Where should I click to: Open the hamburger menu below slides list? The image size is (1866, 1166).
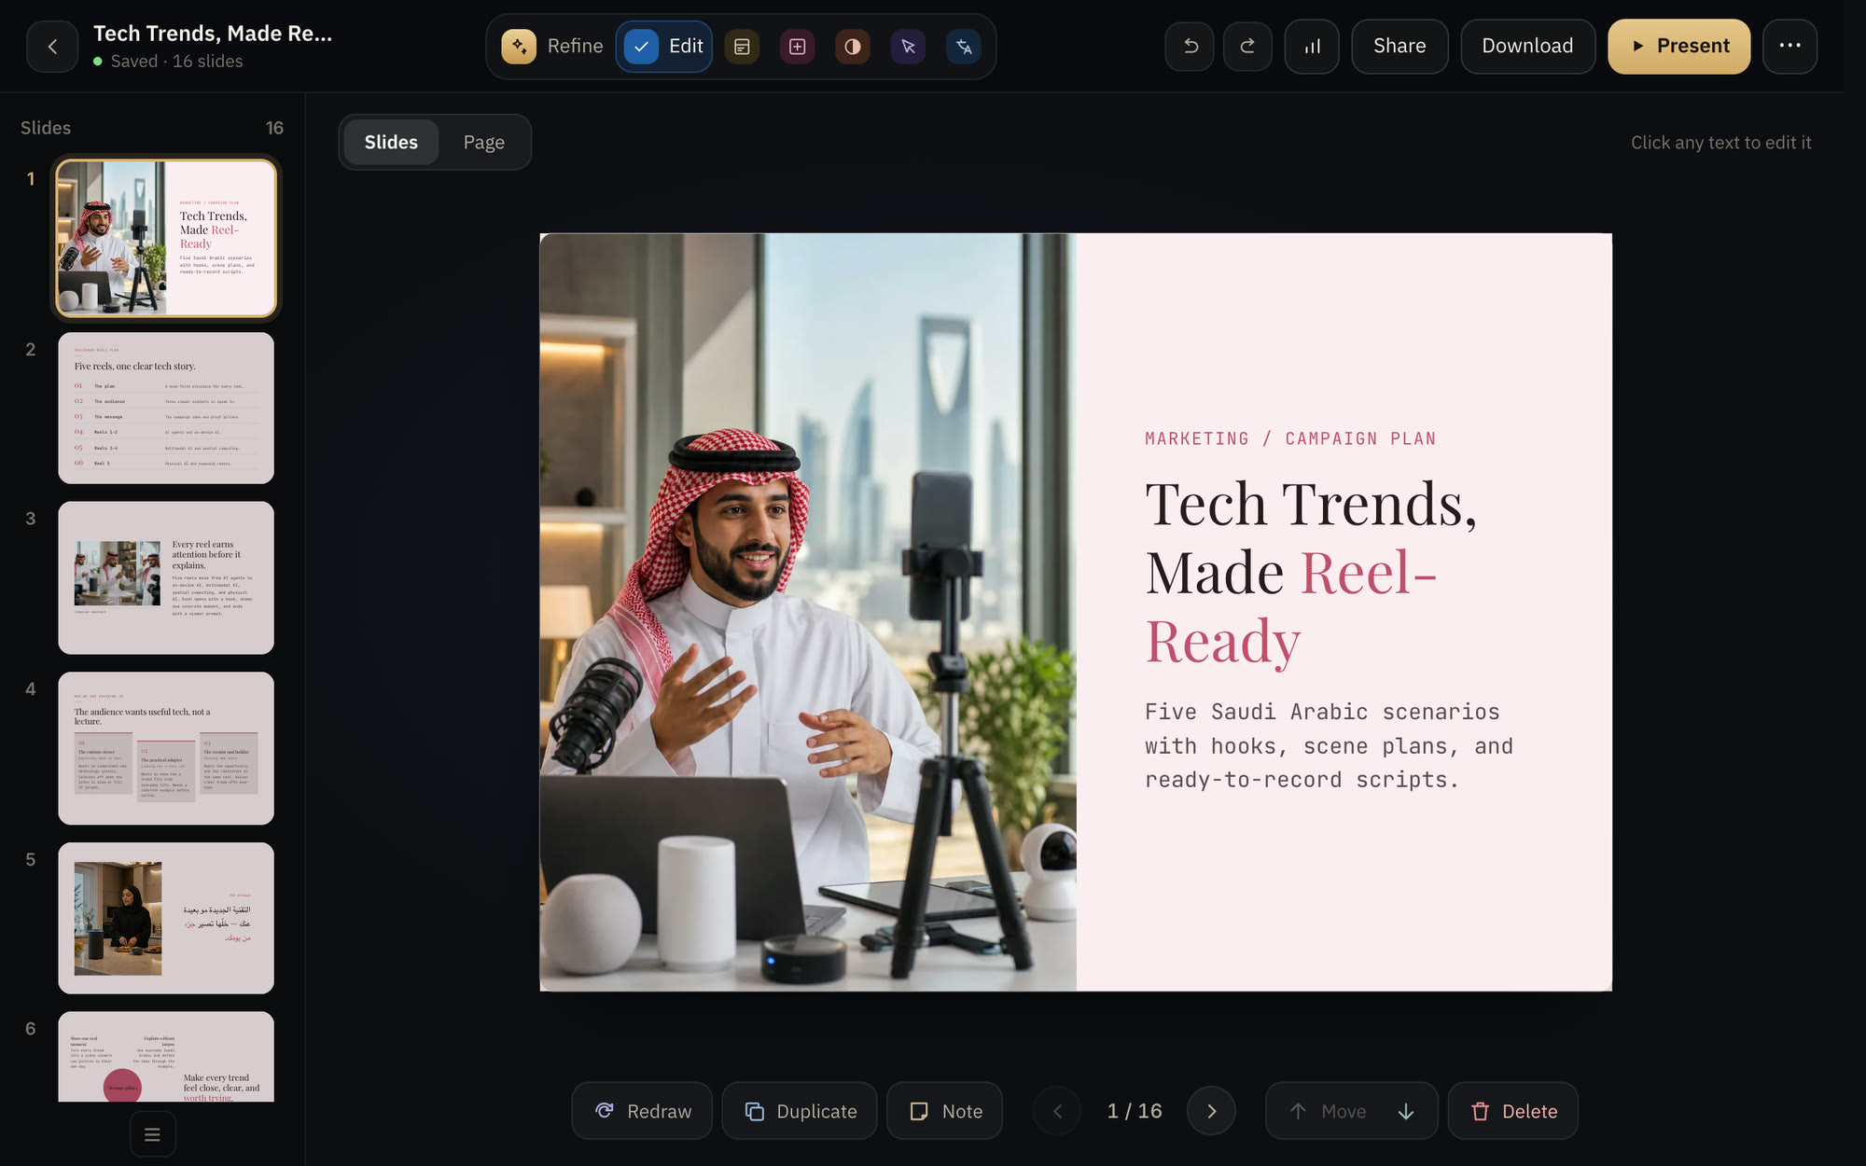pos(153,1134)
